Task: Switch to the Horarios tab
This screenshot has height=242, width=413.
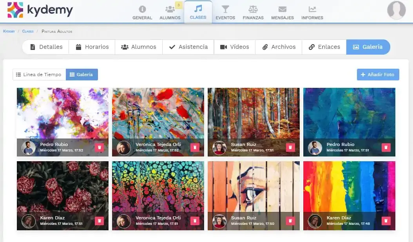Action: [92, 47]
